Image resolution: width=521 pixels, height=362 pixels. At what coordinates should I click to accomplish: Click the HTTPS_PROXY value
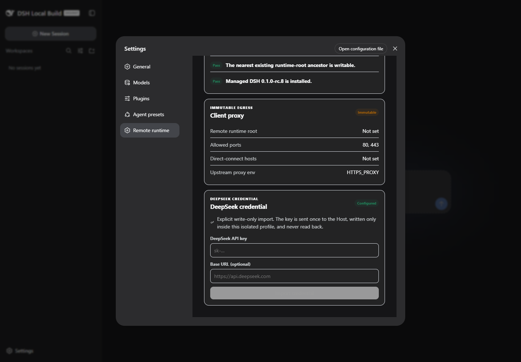pos(363,172)
